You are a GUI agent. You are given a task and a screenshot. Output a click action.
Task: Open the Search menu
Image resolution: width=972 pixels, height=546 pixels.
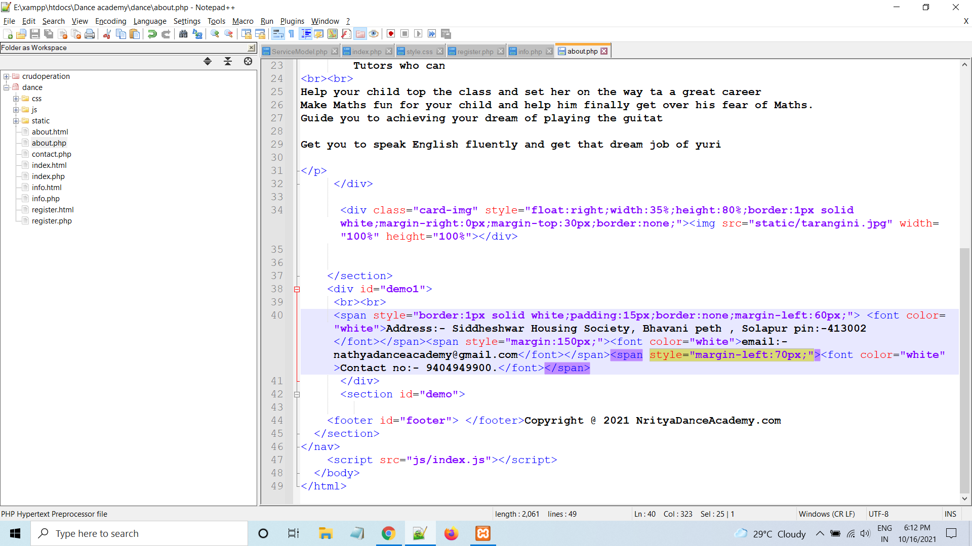click(x=53, y=21)
